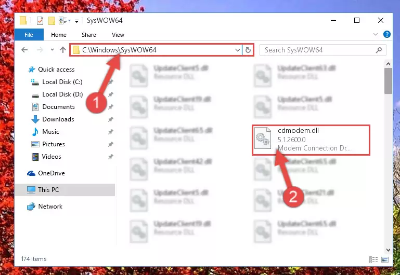Click the 174 items status text
400x275 pixels.
[34, 259]
